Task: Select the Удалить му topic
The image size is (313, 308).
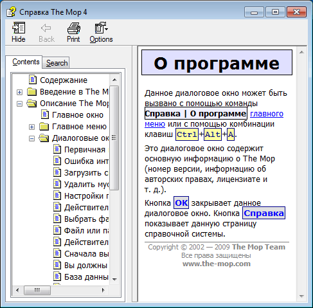Action: point(86,185)
